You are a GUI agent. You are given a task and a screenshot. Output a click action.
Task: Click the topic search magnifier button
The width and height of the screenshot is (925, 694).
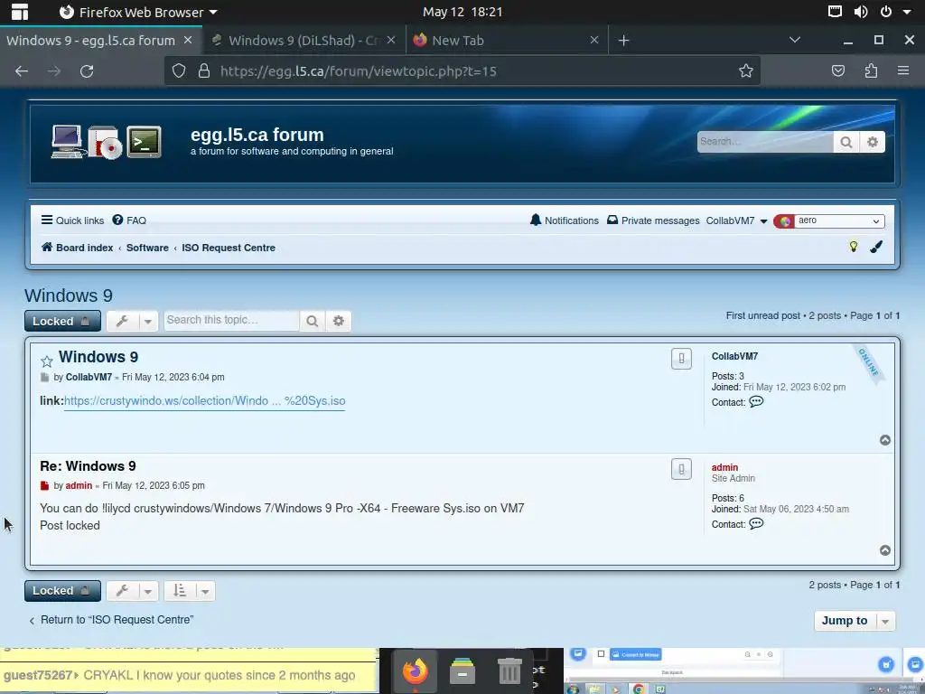coord(312,321)
